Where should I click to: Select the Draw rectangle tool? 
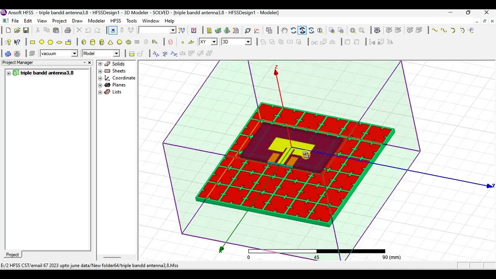(33, 42)
